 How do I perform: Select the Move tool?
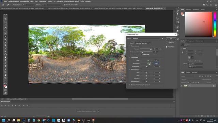tap(5, 19)
